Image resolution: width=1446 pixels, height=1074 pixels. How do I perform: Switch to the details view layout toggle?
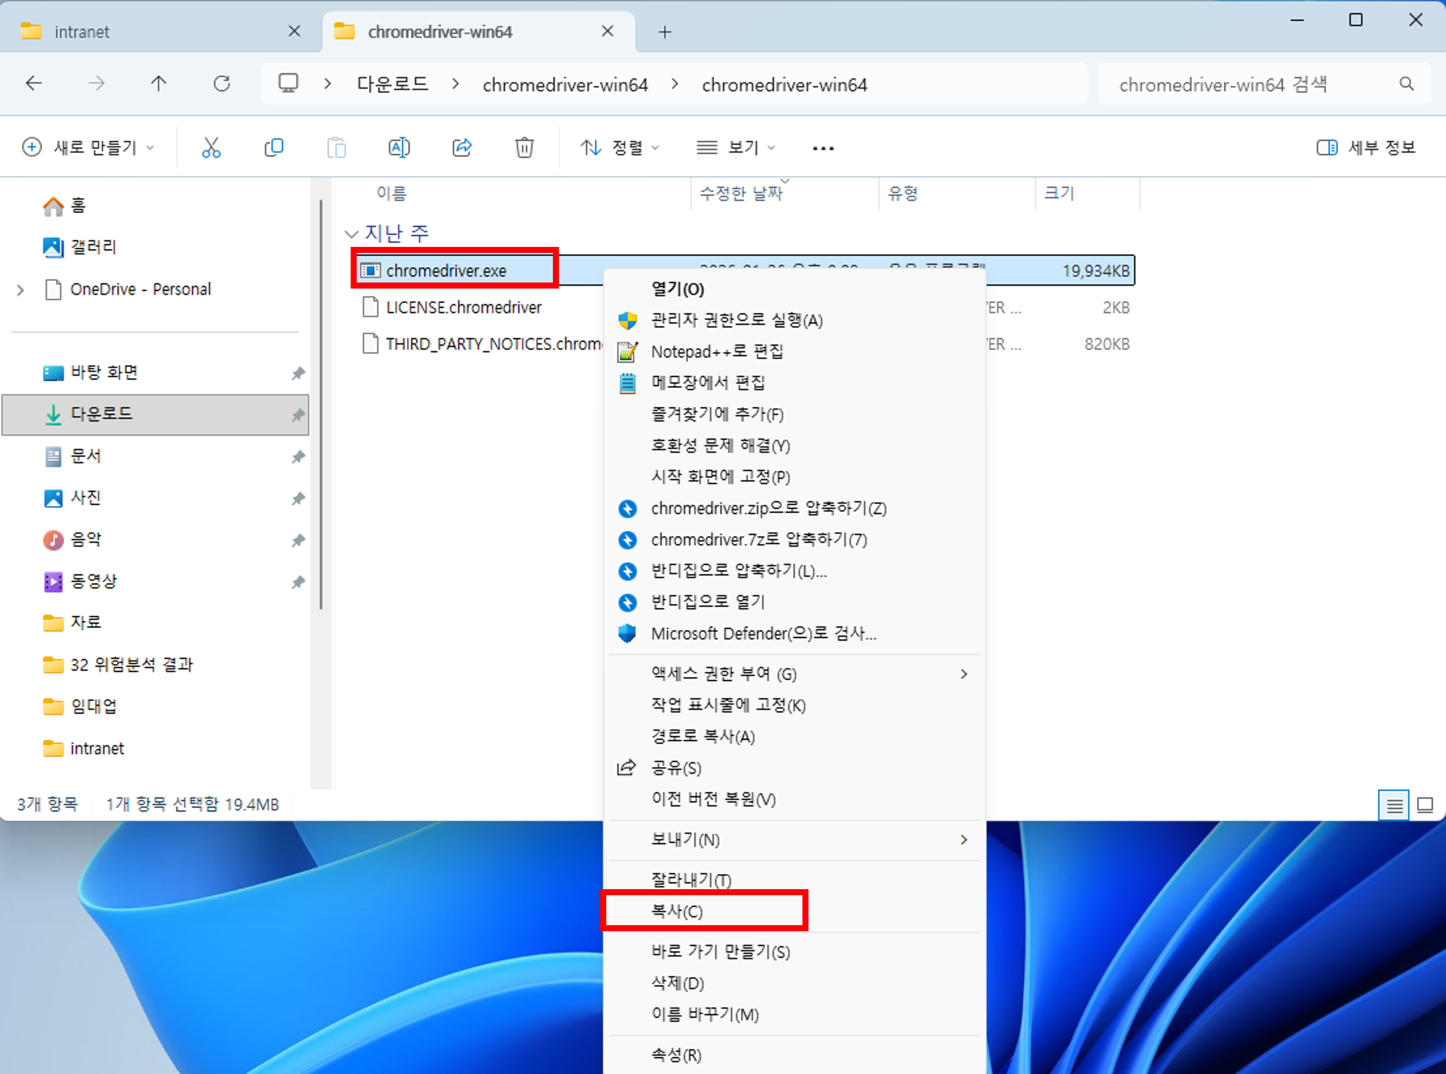[x=1393, y=805]
